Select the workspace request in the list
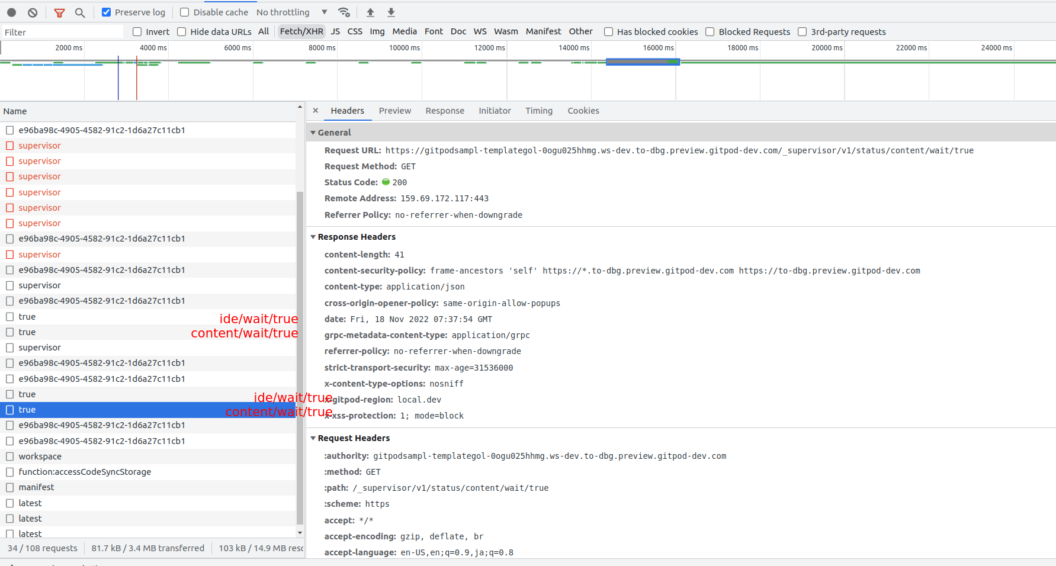Viewport: 1056px width, 566px height. (40, 456)
